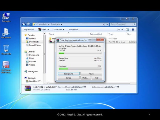This screenshot has width=160, height=120.
Task: Select the sqldeveloper folder icon in list
Action: pos(50,39)
